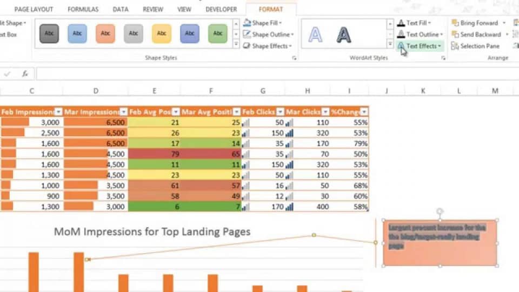Click the Text Fill icon
The height and width of the screenshot is (292, 519).
(x=401, y=23)
